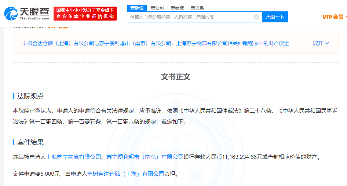Viewport: 347px width, 186px height.
Task: Click the 天眼一下 search button
Action: (275, 17)
